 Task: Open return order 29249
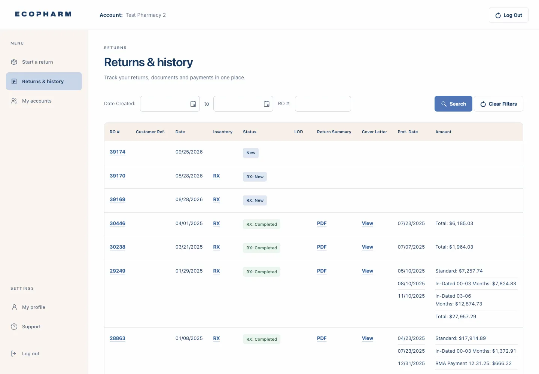pos(118,271)
